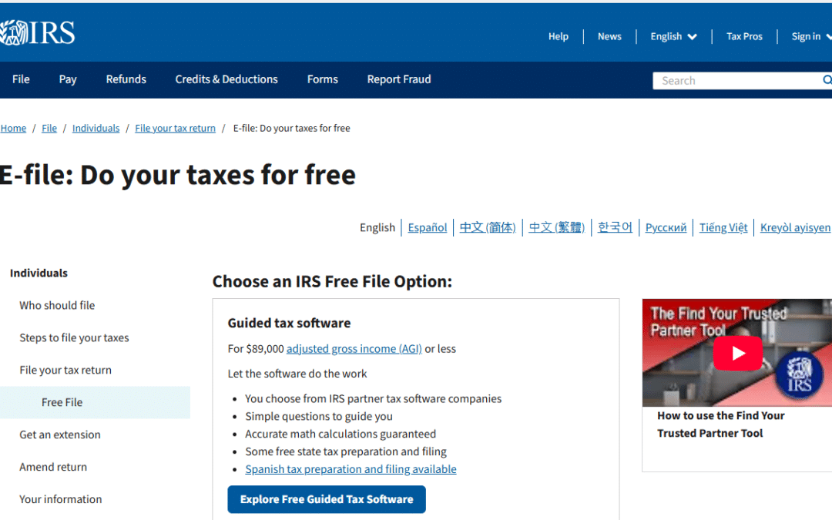The width and height of the screenshot is (832, 520).
Task: Open Credits & Deductions menu
Action: coord(226,79)
